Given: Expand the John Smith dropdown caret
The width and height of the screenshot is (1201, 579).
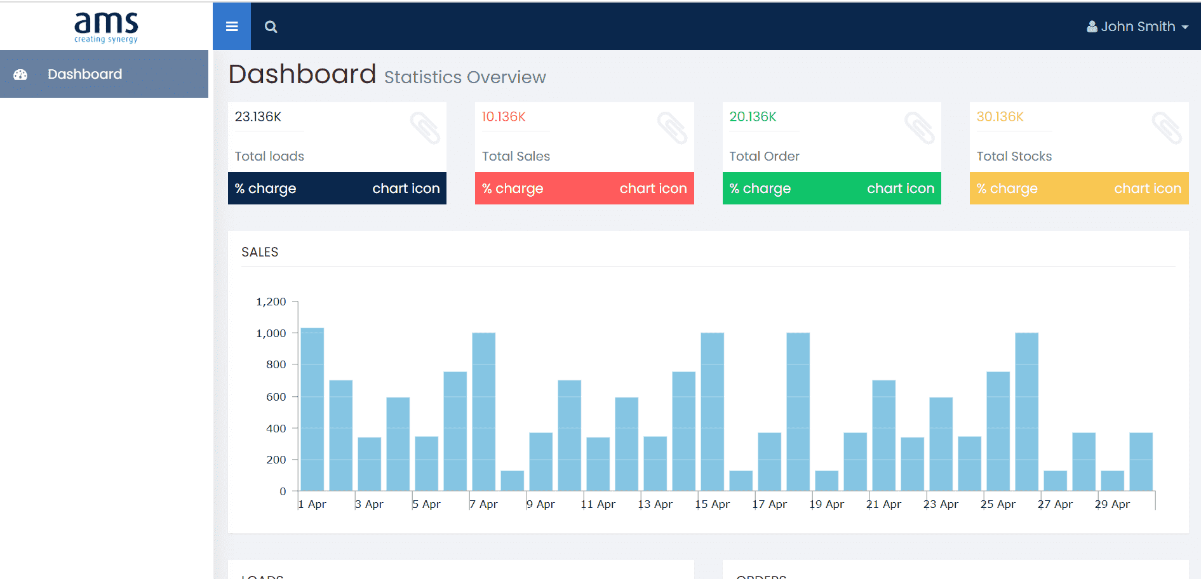Looking at the screenshot, I should (x=1185, y=27).
